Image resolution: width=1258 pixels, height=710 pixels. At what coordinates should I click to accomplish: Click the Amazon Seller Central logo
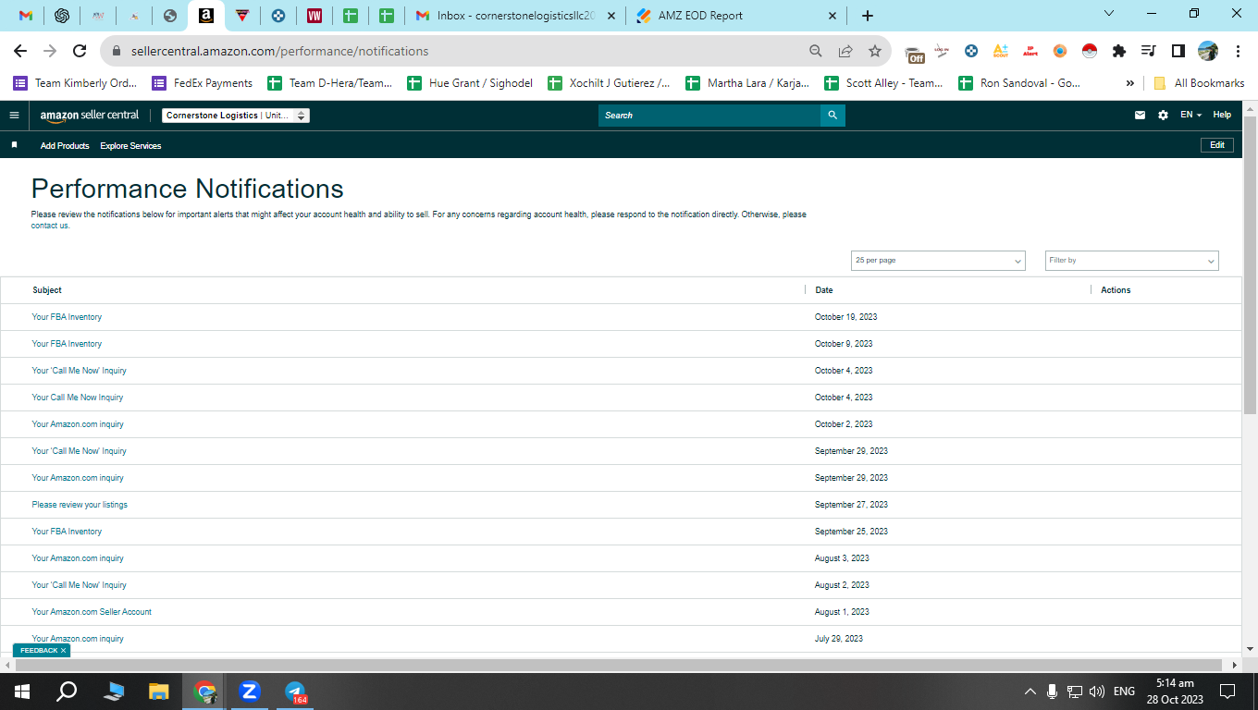coord(90,116)
